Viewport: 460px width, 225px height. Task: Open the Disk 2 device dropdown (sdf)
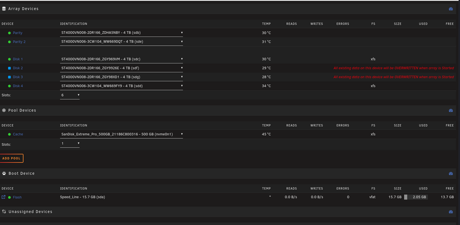click(x=121, y=68)
